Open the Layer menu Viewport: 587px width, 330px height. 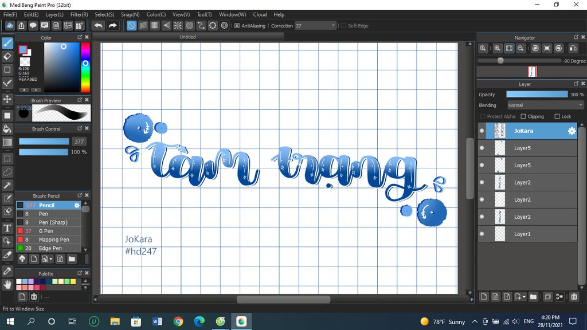click(54, 14)
